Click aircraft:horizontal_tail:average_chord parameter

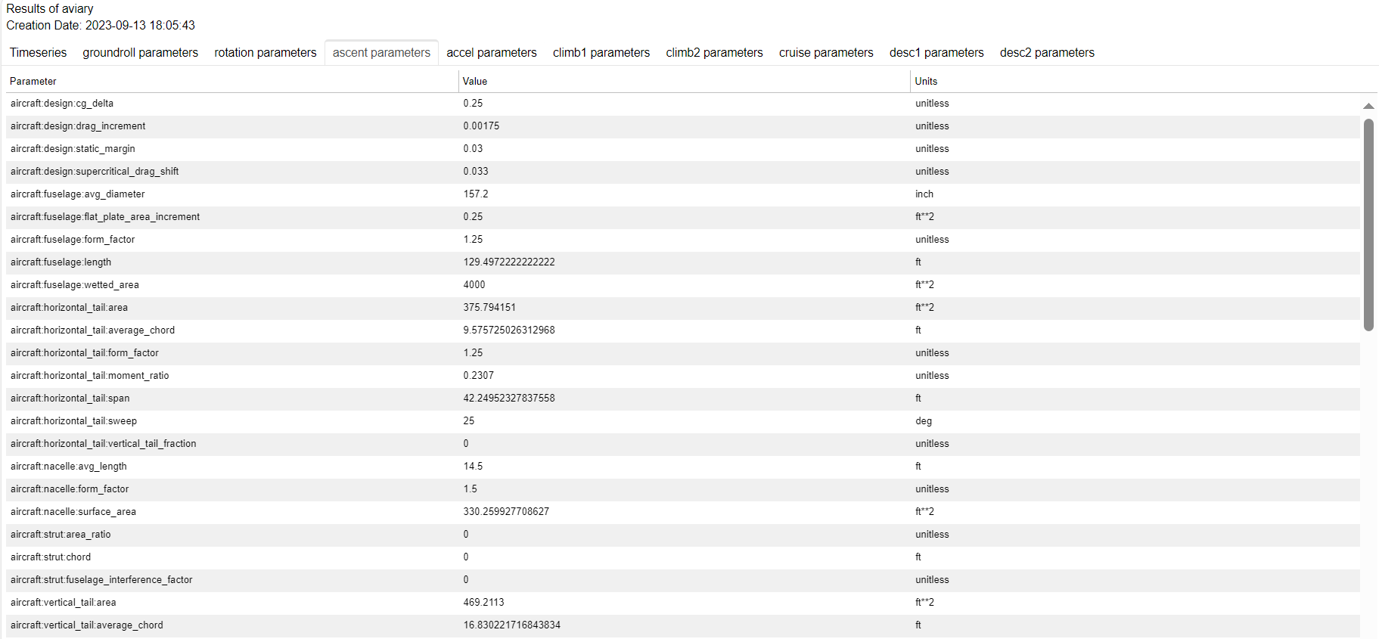click(92, 330)
